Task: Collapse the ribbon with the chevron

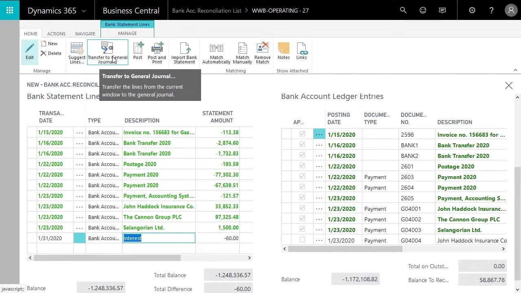Action: click(515, 70)
